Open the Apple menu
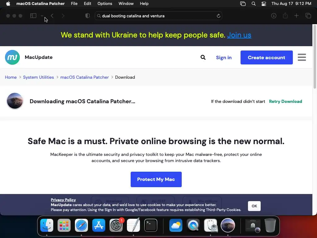The height and width of the screenshot is (238, 317). point(8,4)
